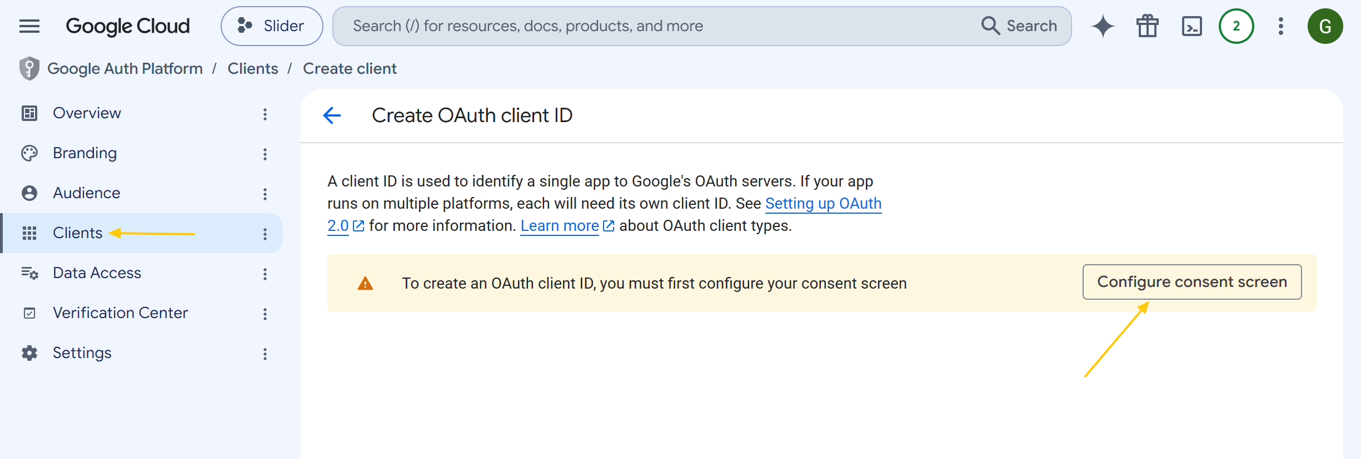The height and width of the screenshot is (459, 1361).
Task: Click the Search button with magnifier
Action: [1019, 26]
